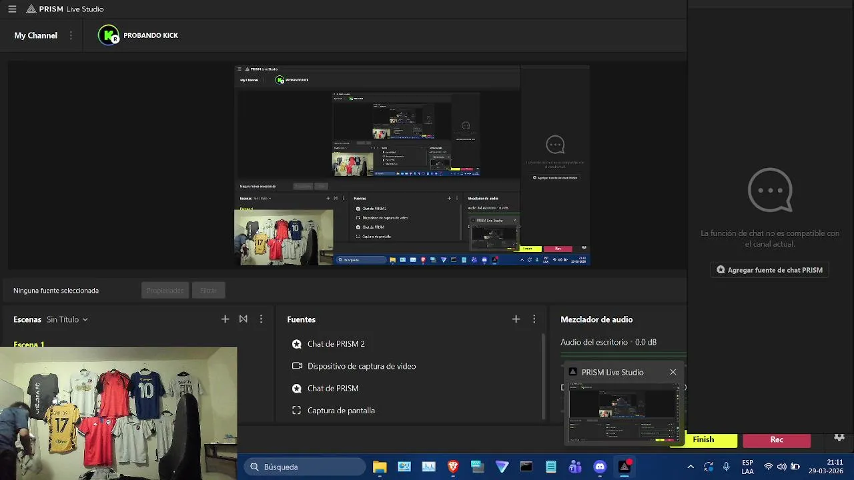This screenshot has height=480, width=854.
Task: Click the Audio del escritorio 0.0 dB label
Action: 608,342
